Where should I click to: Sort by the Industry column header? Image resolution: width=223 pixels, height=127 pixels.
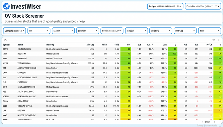(50, 45)
